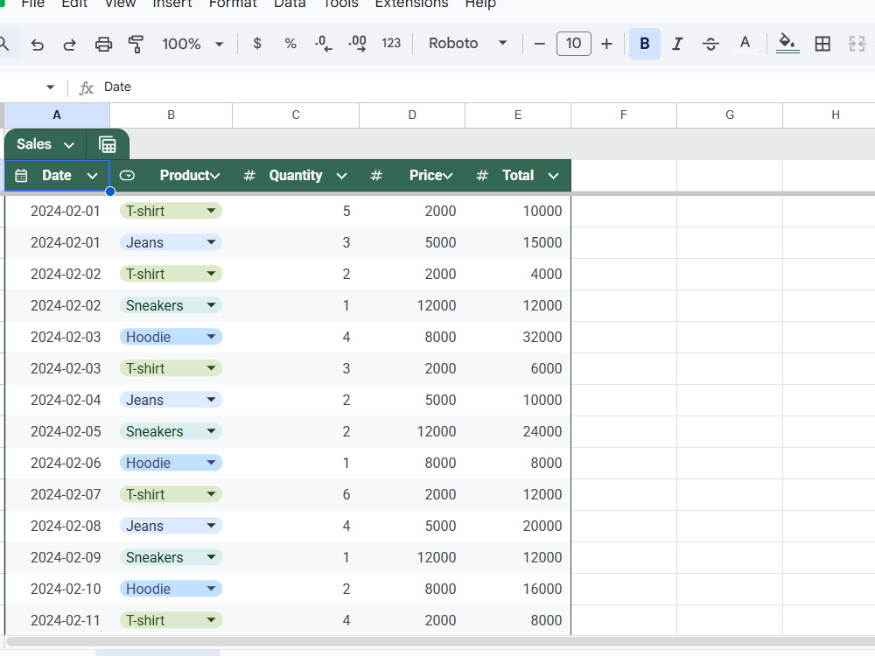
Task: Open the 123 more formats menu
Action: click(x=391, y=43)
